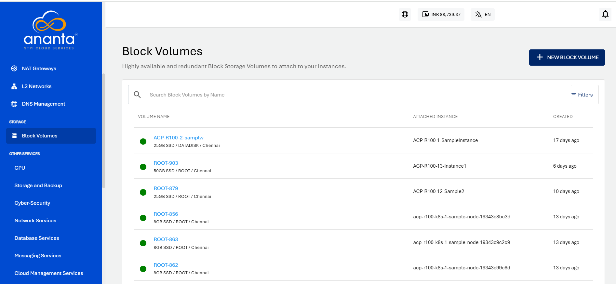Click the DNS Management globe icon
The height and width of the screenshot is (284, 616).
click(x=14, y=104)
